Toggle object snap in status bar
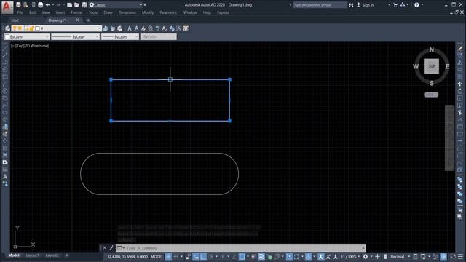The height and width of the screenshot is (262, 466). pyautogui.click(x=242, y=257)
